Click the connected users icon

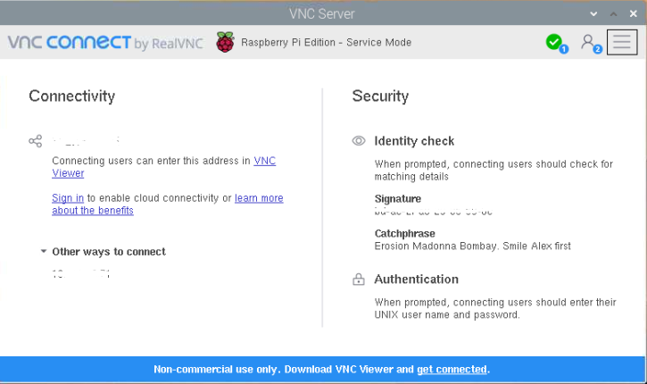pyautogui.click(x=587, y=42)
